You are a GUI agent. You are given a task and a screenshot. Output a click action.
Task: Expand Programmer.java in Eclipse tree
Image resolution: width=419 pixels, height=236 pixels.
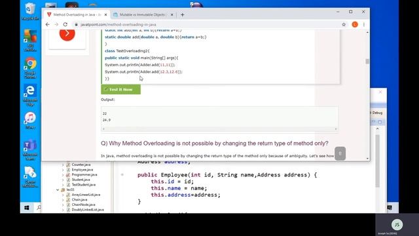click(x=63, y=175)
